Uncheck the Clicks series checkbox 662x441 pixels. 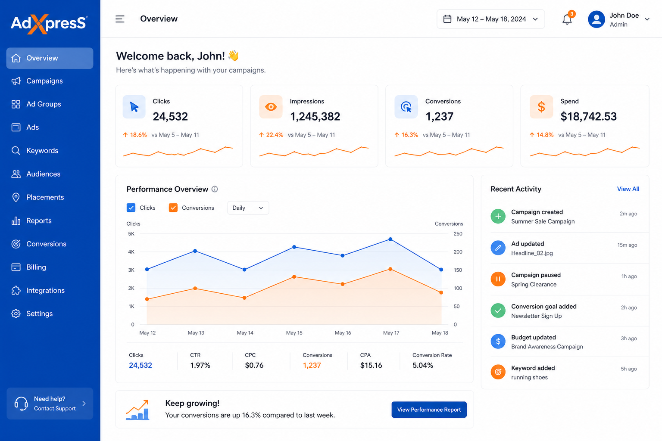coord(131,208)
